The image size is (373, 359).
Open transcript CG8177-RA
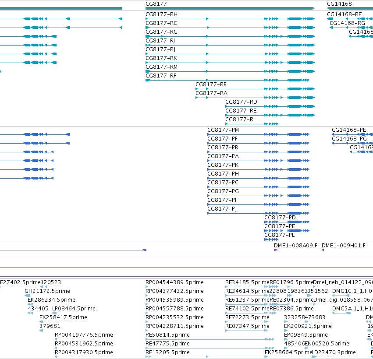[x=211, y=93]
